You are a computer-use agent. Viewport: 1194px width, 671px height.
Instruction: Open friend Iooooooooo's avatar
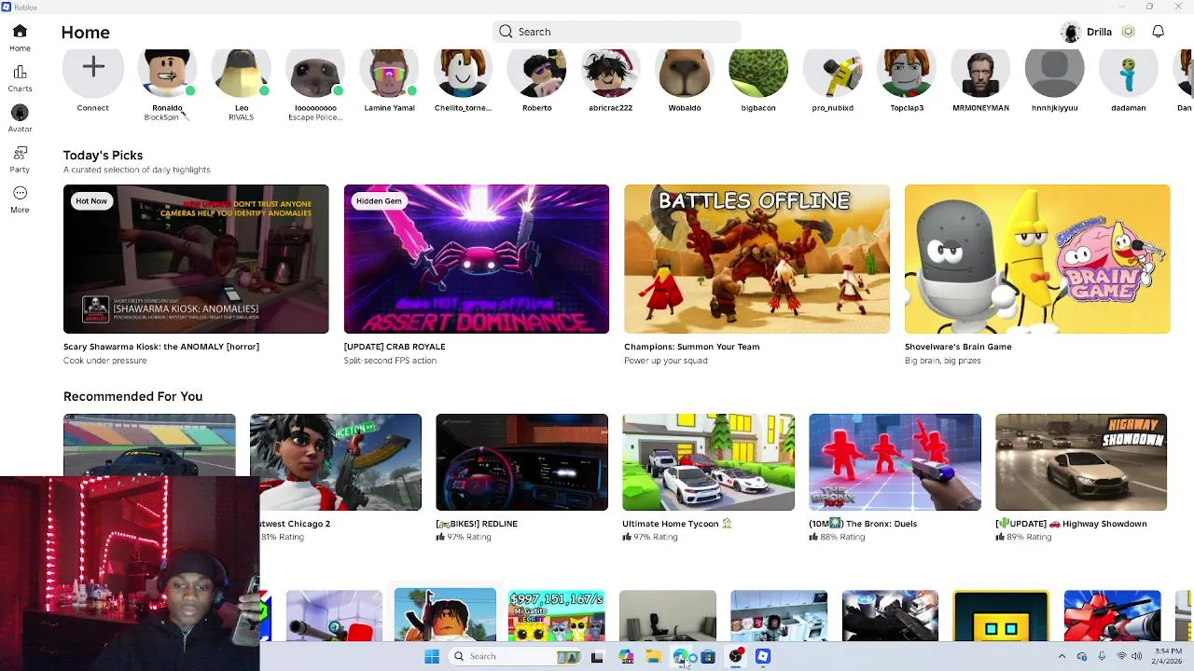click(x=315, y=73)
